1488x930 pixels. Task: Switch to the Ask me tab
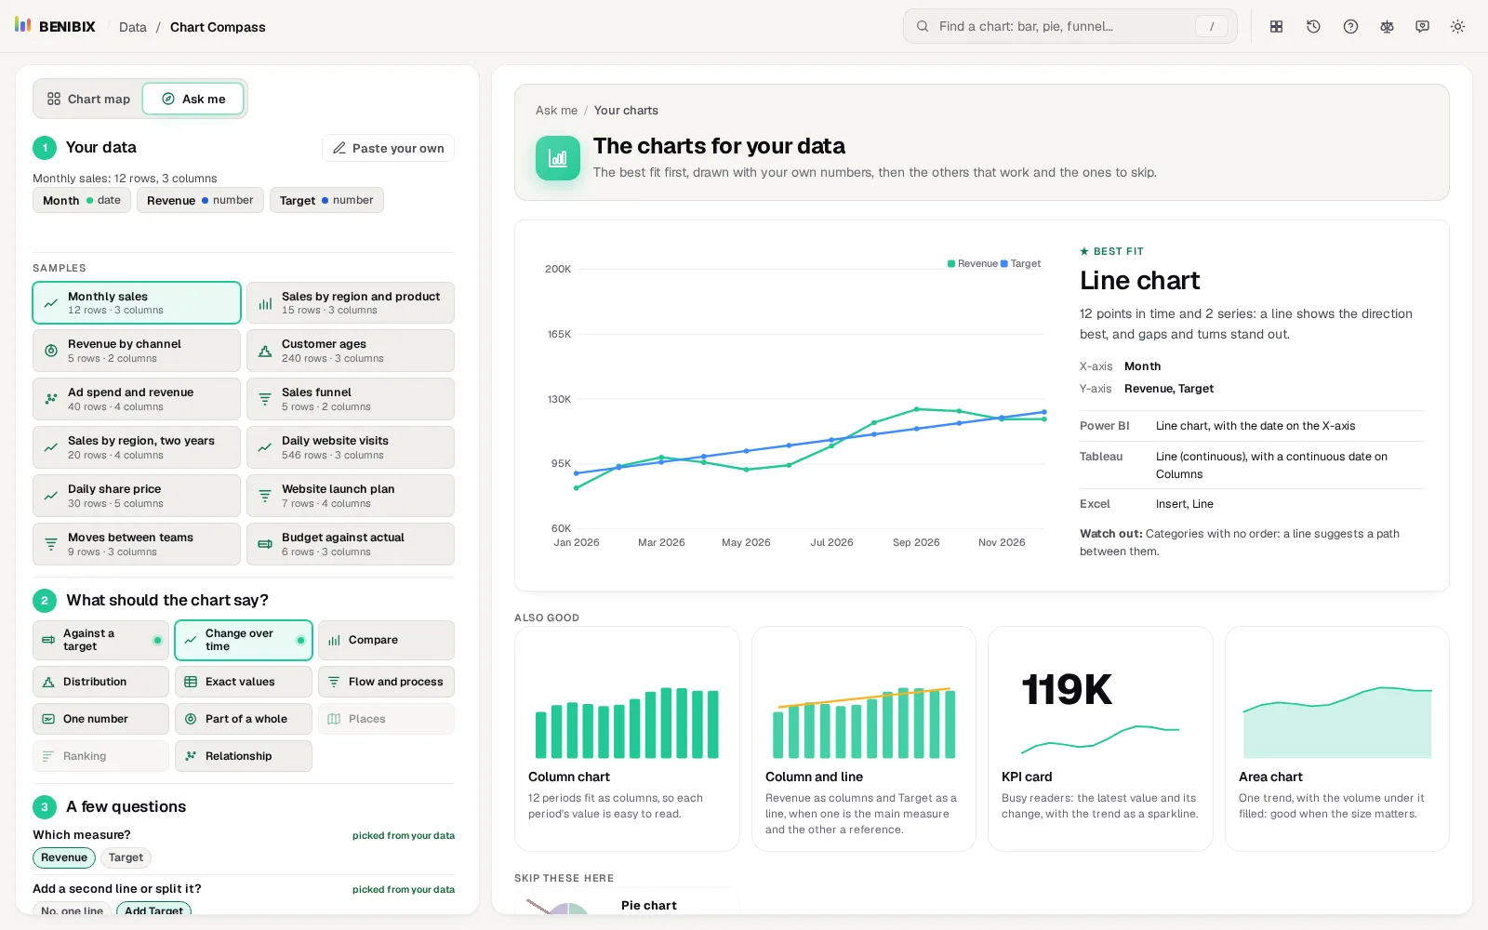193,99
